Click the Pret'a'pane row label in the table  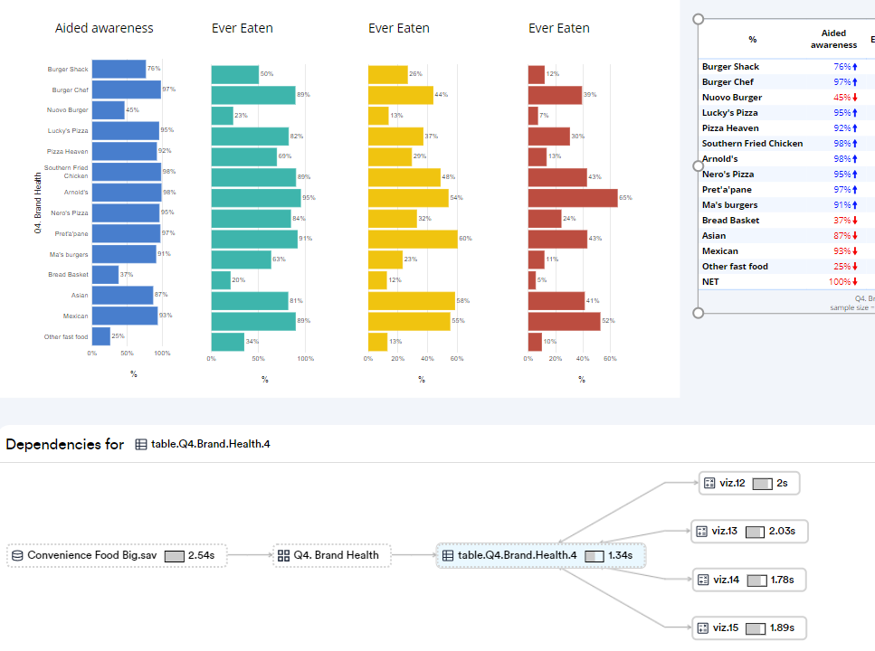pos(727,190)
